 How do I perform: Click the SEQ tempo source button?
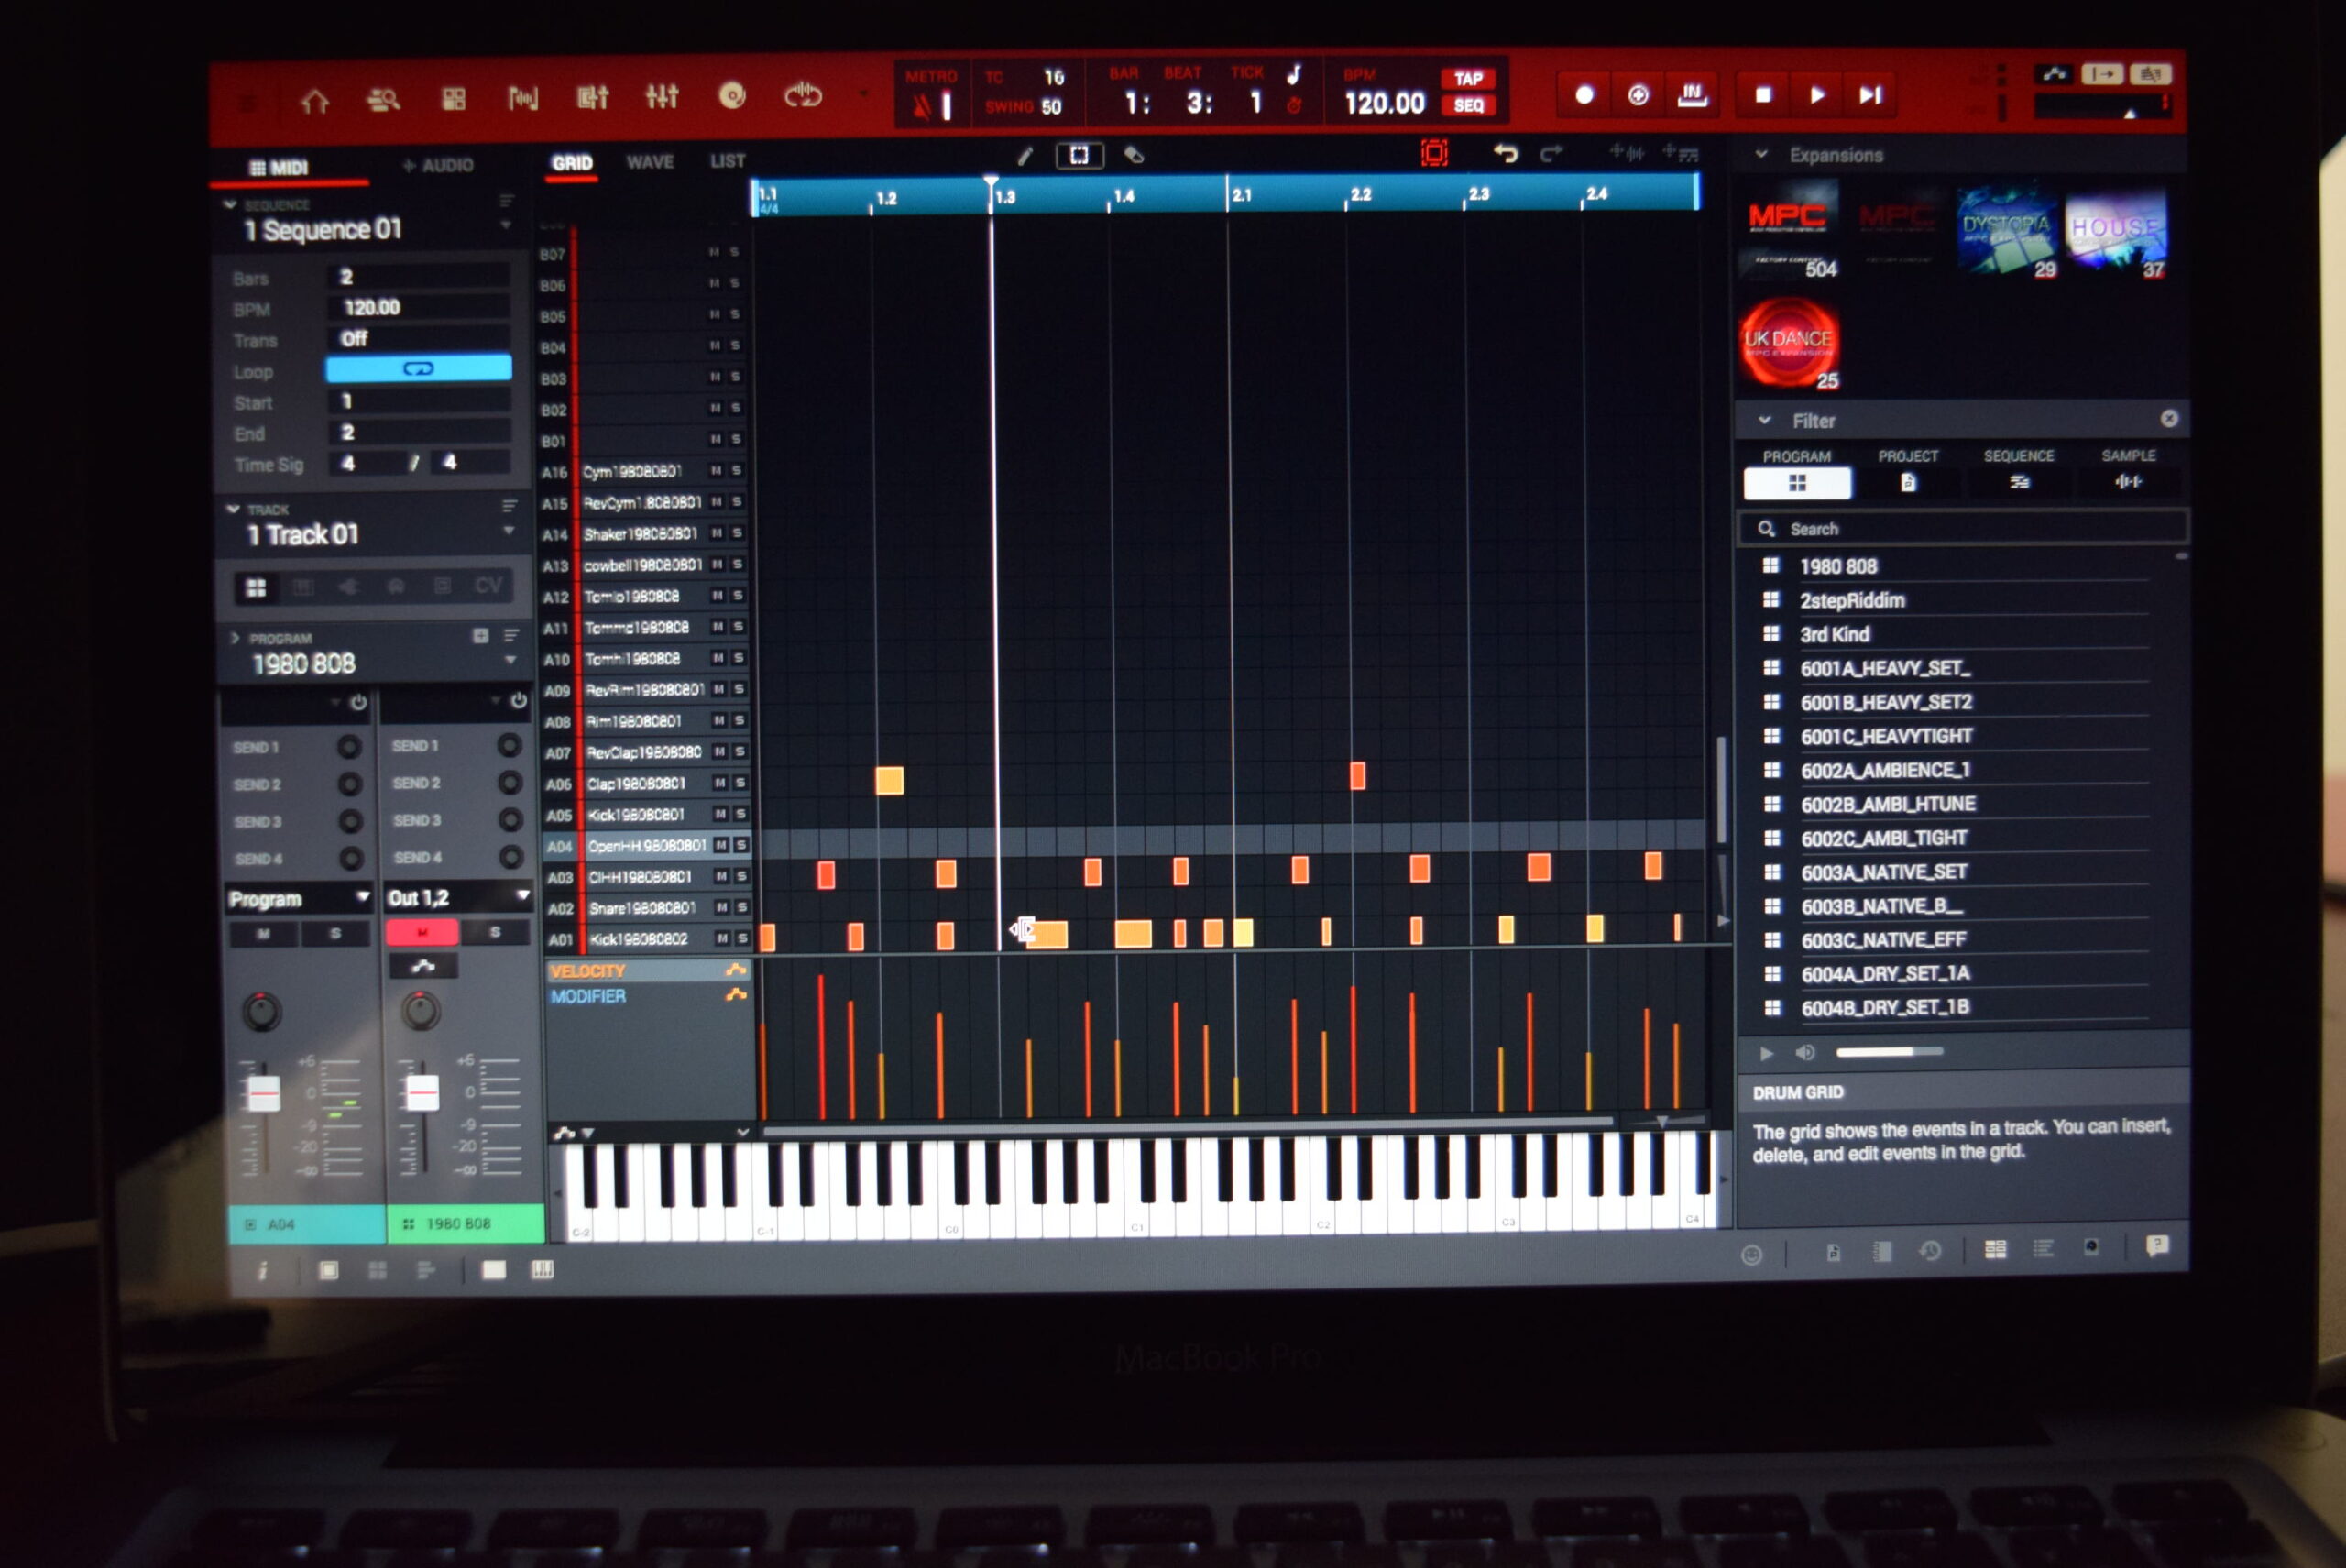pyautogui.click(x=1468, y=105)
